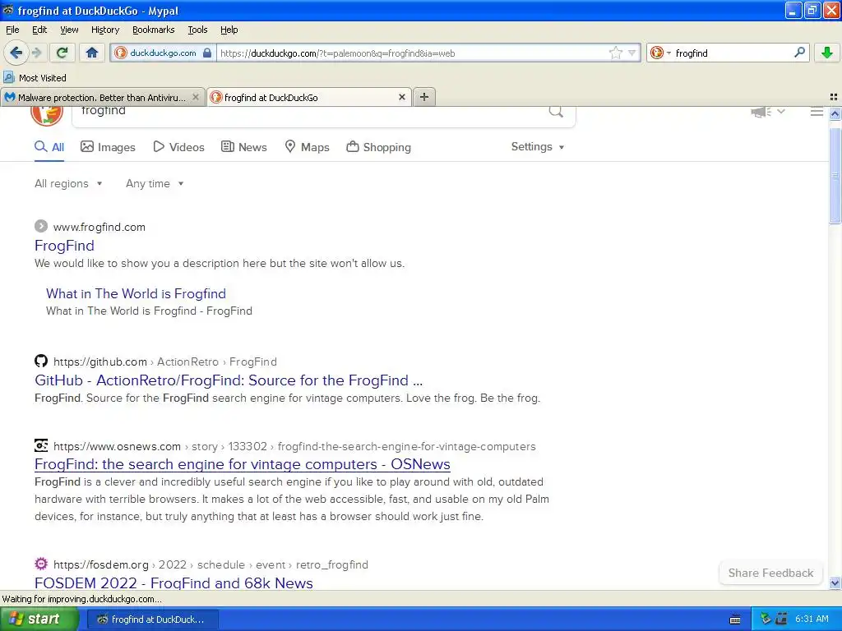Viewport: 842px width, 631px height.
Task: Open the History menu
Action: (x=104, y=30)
